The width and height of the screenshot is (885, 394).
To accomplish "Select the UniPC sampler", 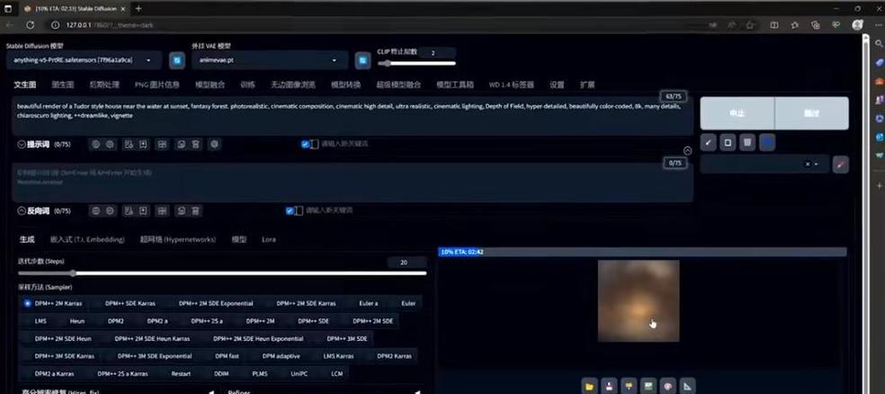I will pos(299,373).
